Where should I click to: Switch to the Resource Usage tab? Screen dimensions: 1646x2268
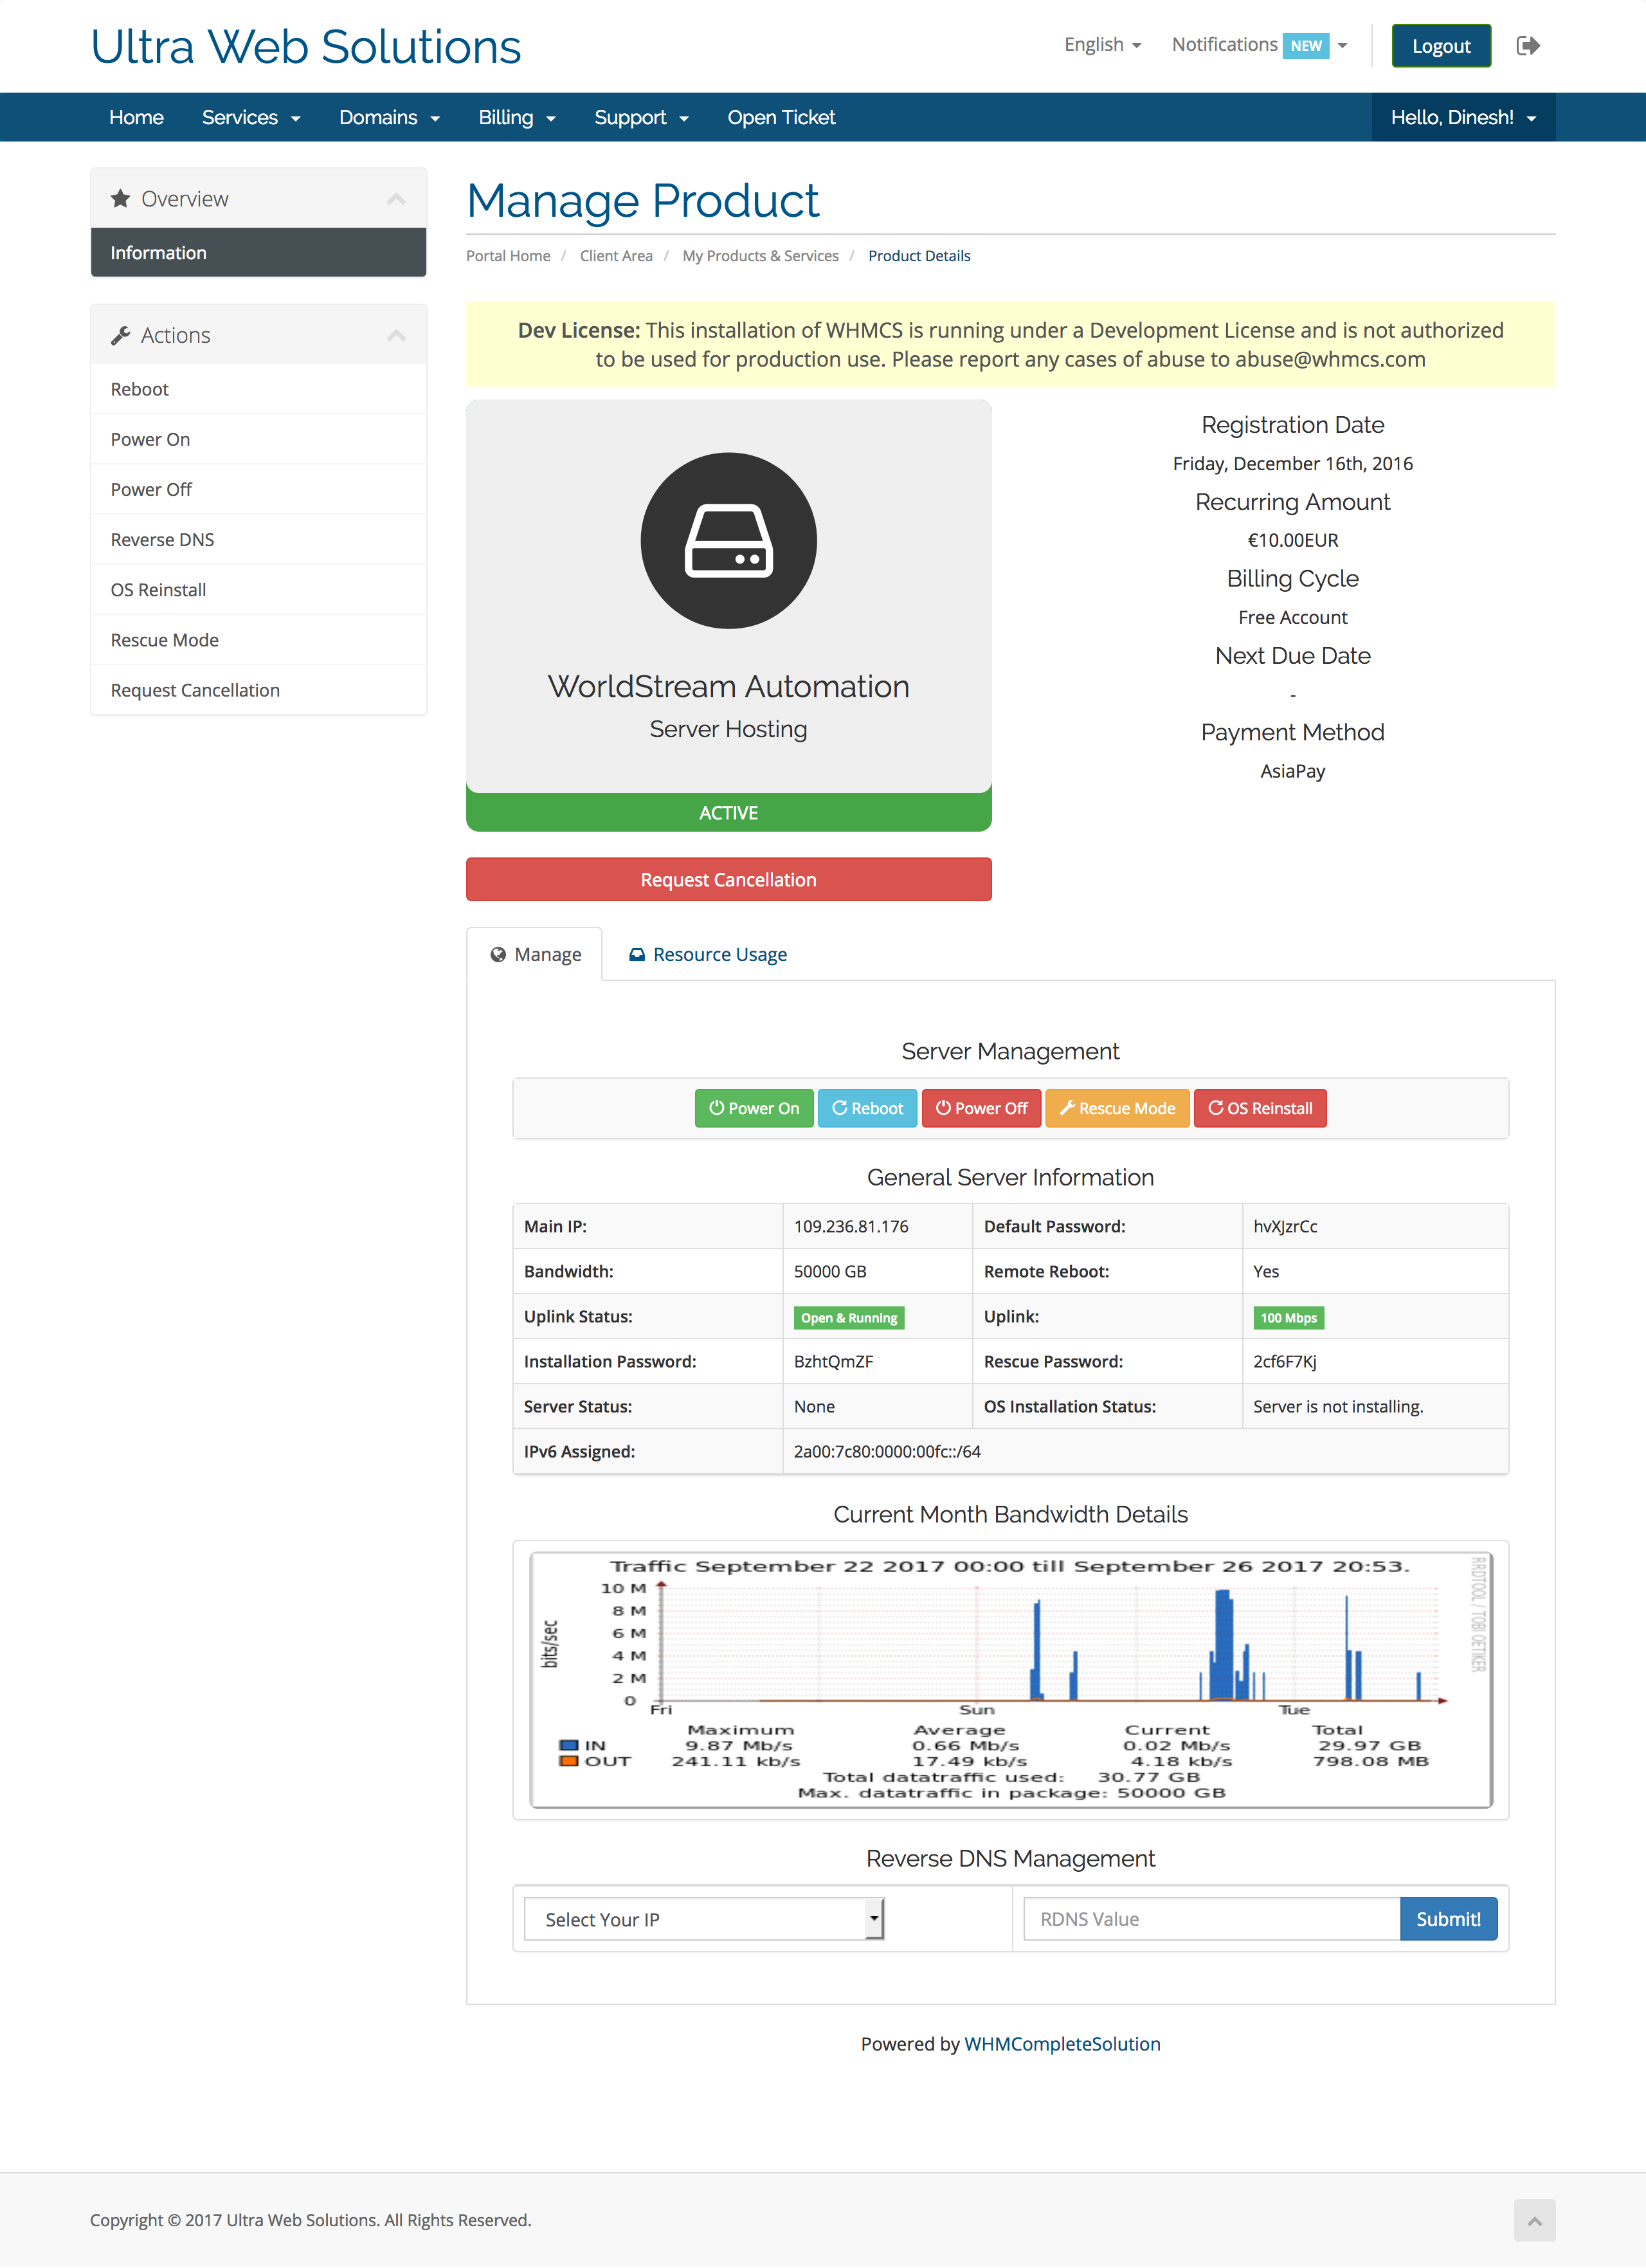coord(707,954)
